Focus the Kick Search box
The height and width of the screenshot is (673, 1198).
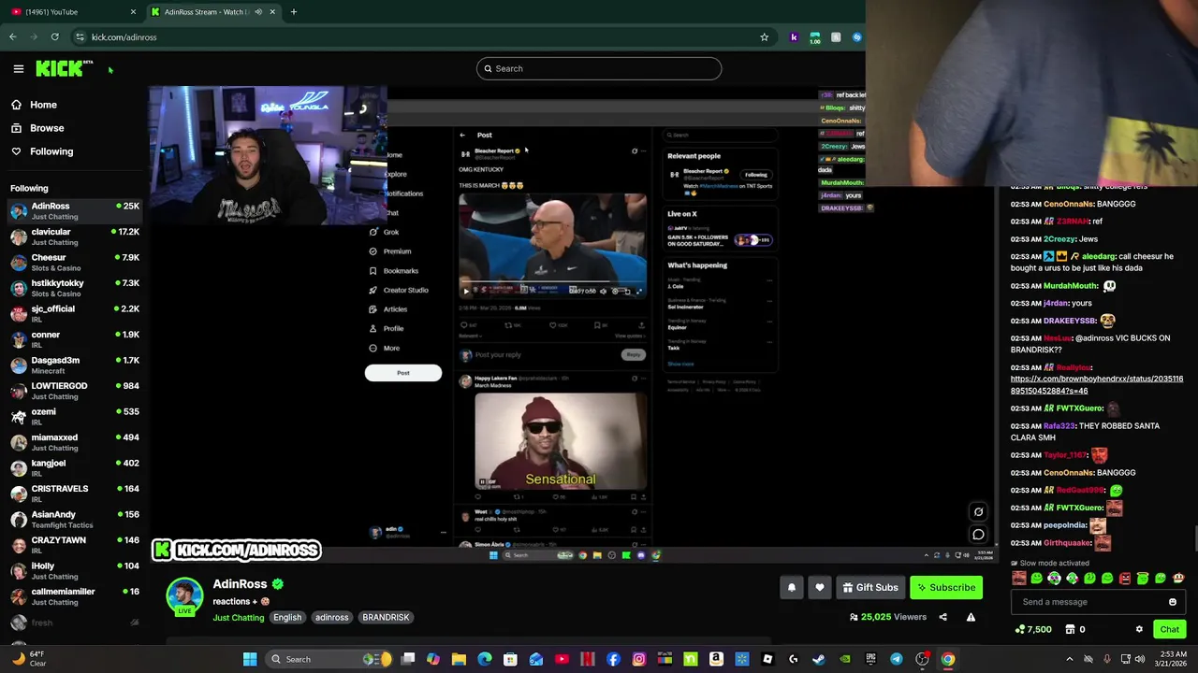[599, 68]
